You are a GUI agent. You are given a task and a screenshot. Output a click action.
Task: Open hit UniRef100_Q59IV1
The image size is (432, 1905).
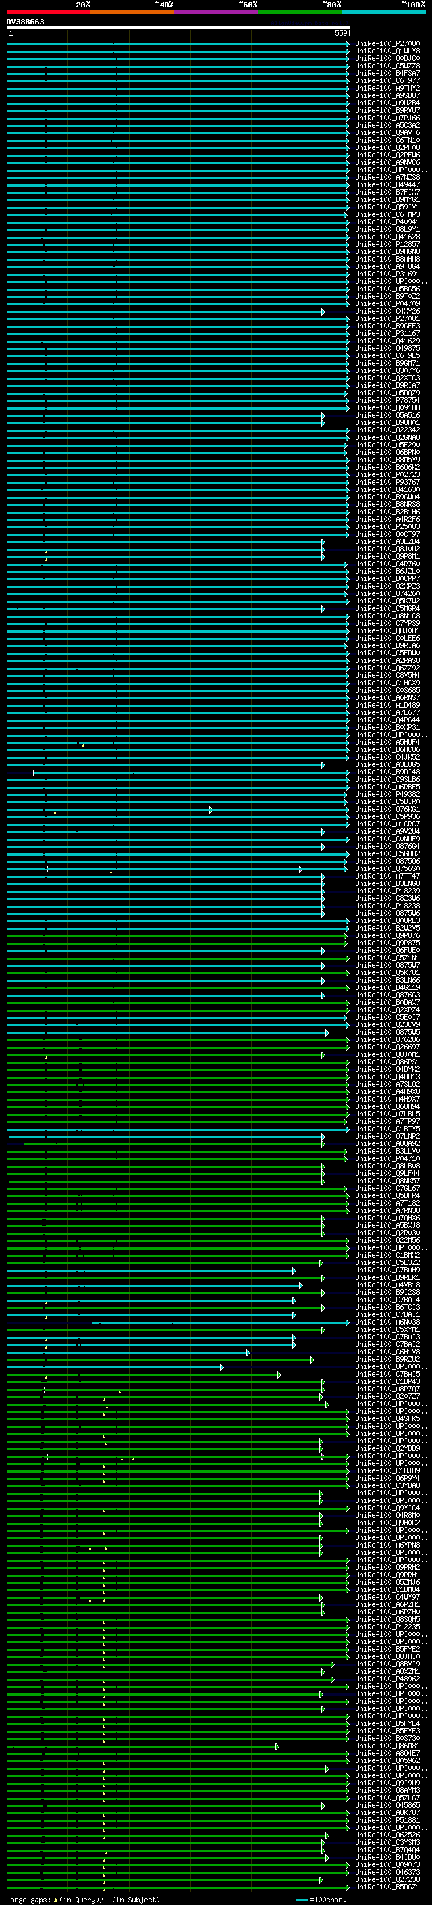coord(387,207)
